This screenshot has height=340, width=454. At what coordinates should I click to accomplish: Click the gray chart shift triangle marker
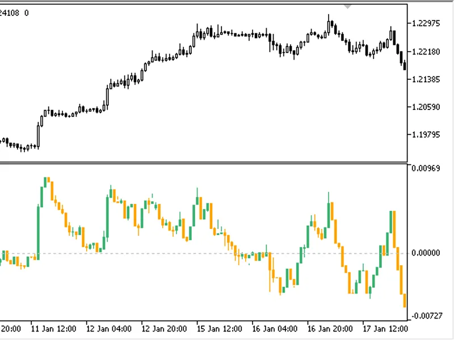coord(347,6)
